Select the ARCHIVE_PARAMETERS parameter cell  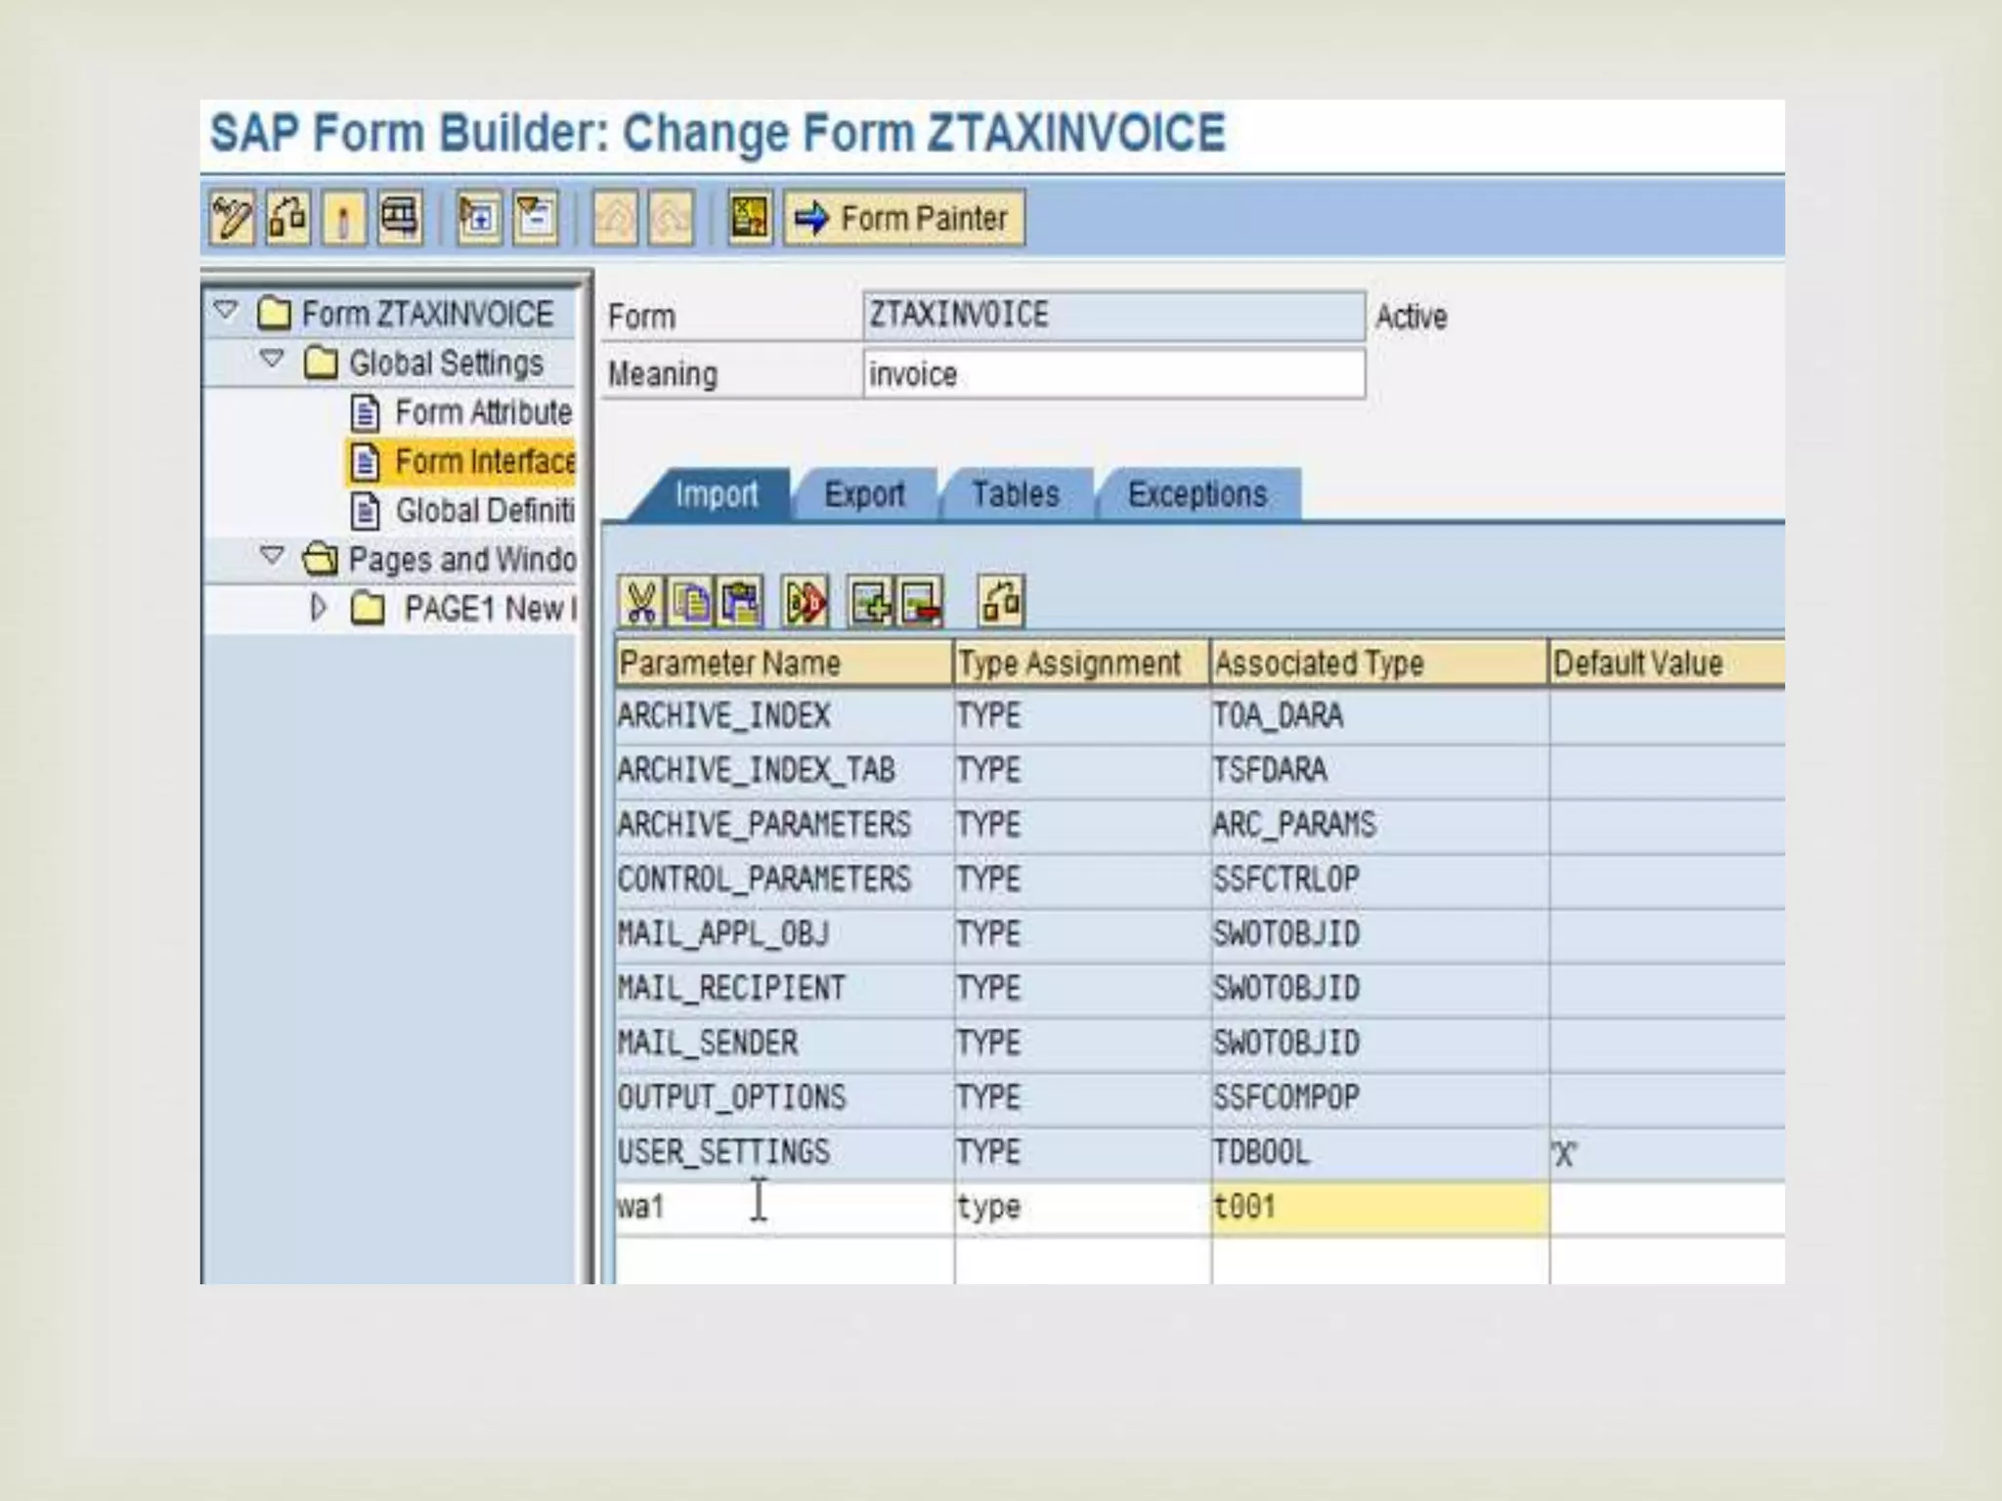coord(784,825)
